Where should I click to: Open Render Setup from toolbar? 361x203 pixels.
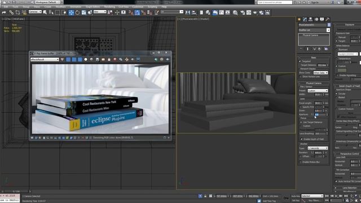pyautogui.click(x=243, y=12)
